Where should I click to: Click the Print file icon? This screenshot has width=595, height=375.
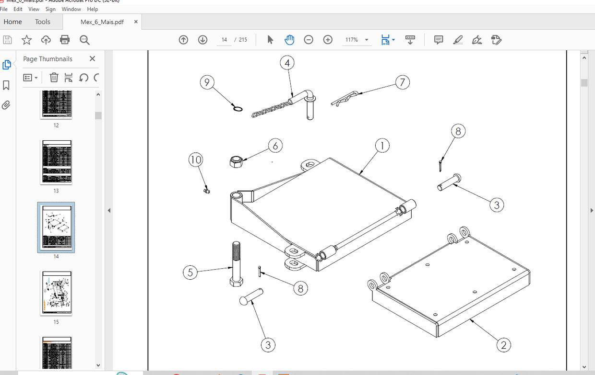65,40
